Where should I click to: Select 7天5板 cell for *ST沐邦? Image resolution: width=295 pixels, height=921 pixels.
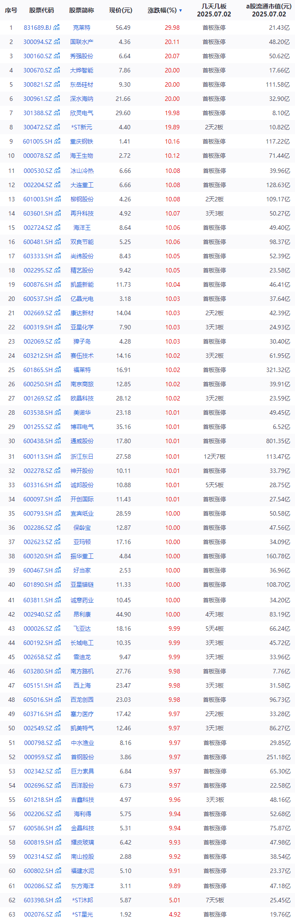(215, 900)
